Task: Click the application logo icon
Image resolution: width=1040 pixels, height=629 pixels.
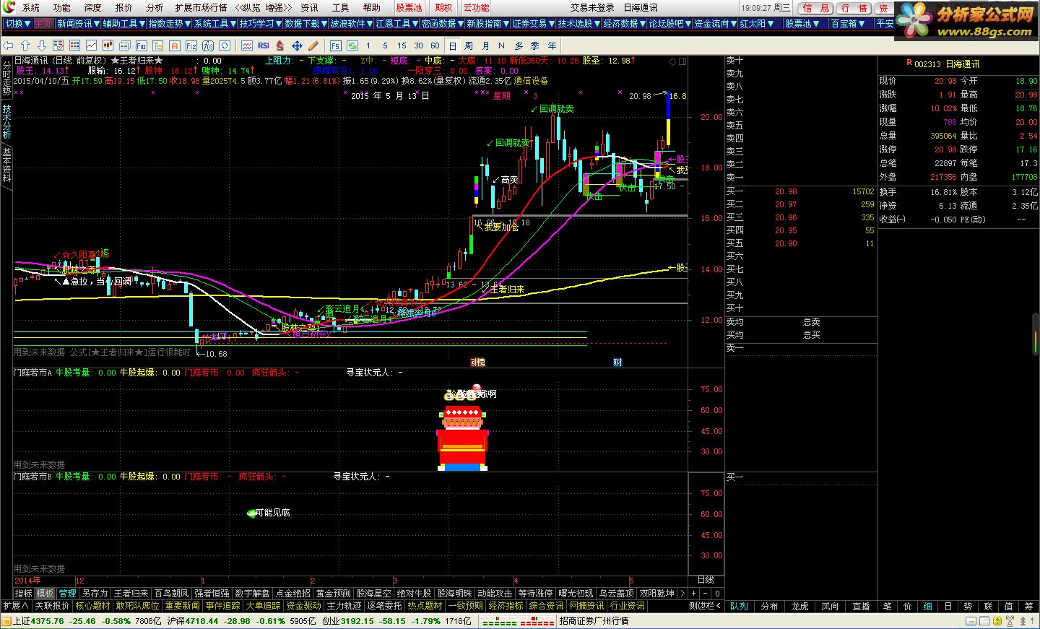Action: pos(9,7)
